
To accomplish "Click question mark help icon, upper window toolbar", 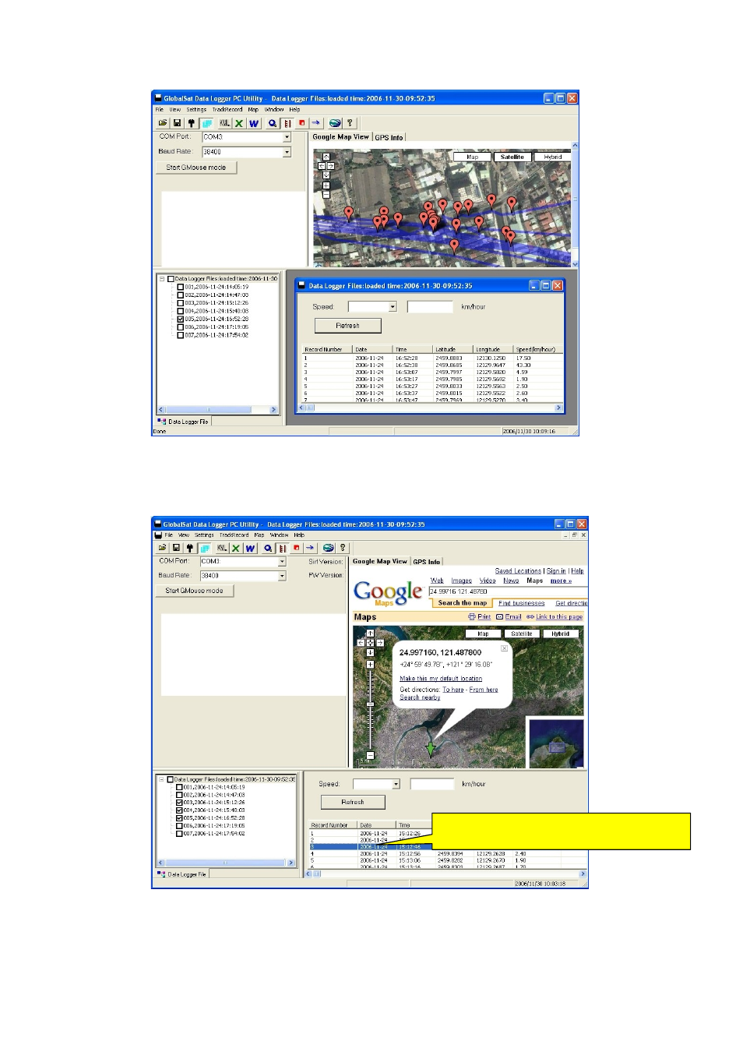I will pyautogui.click(x=350, y=123).
